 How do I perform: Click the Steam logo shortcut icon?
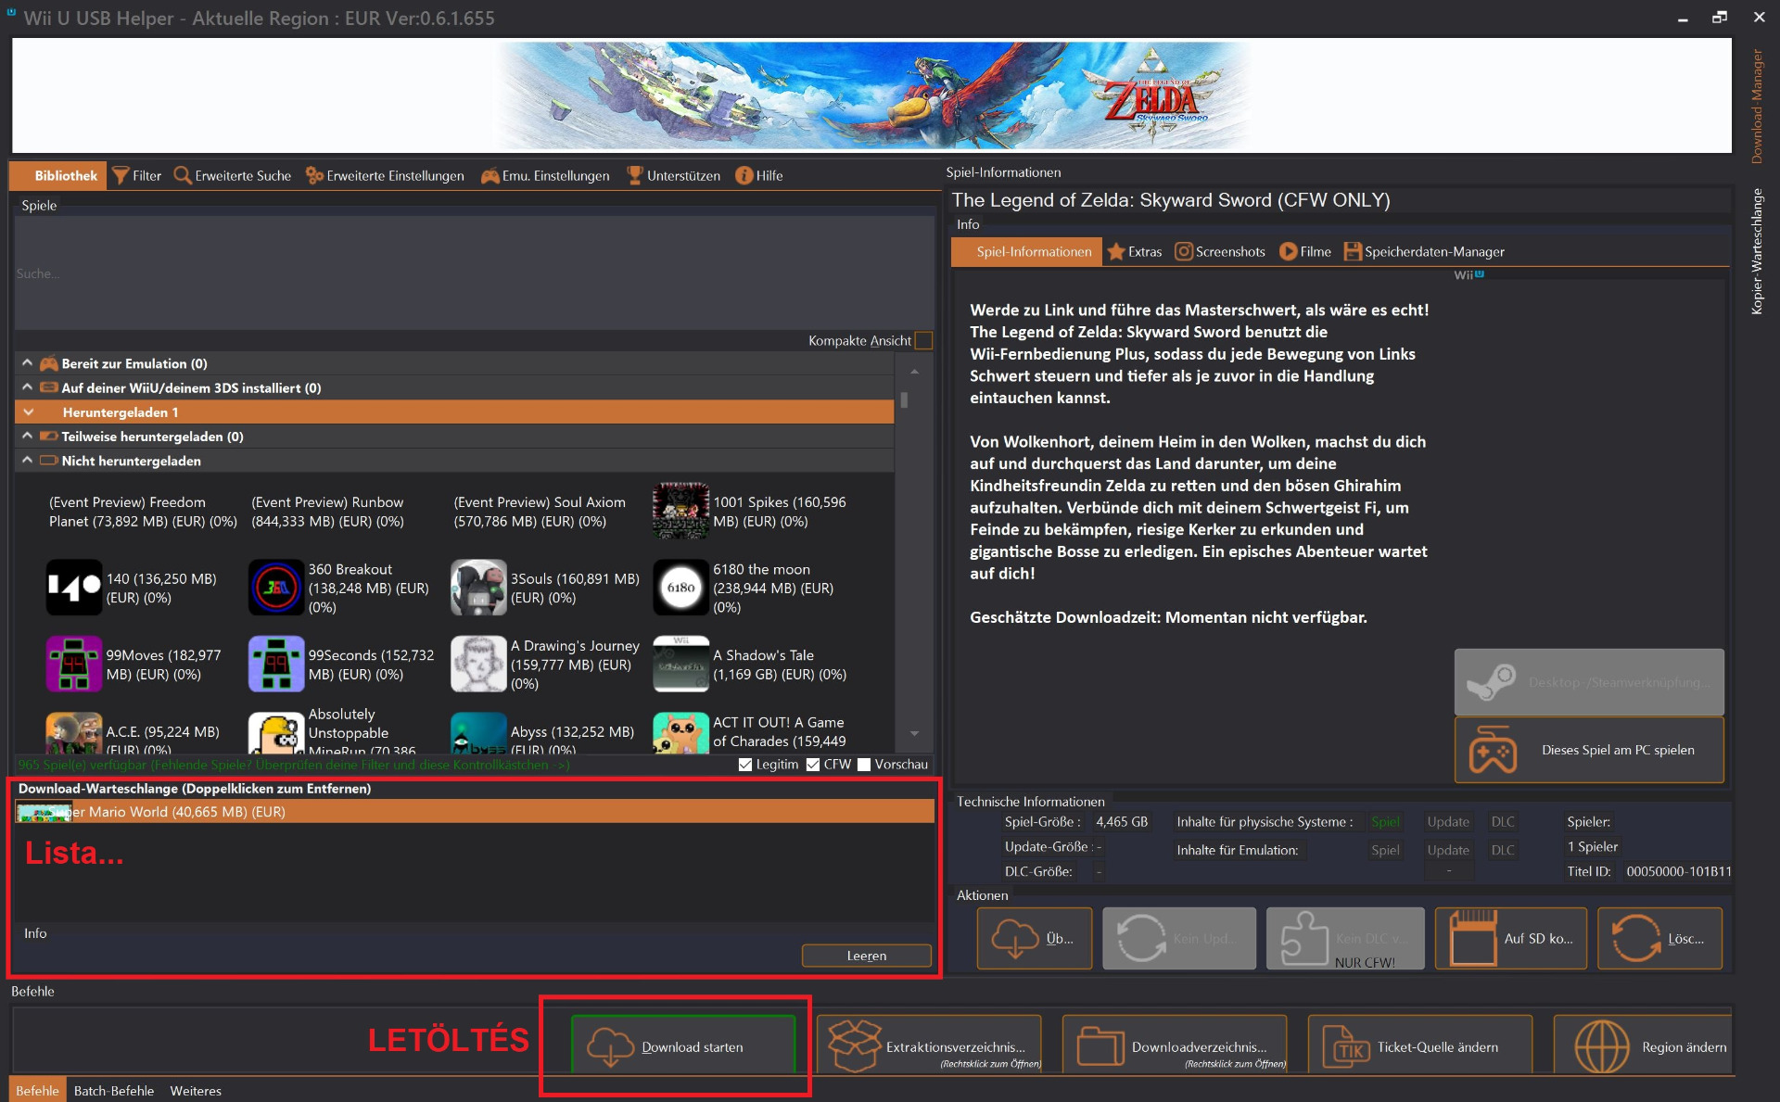(1492, 683)
